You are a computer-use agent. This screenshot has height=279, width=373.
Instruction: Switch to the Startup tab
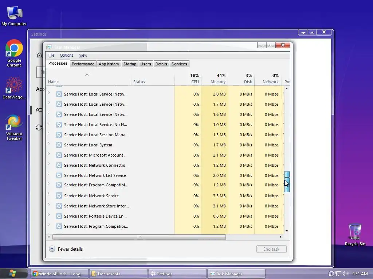[x=130, y=64]
